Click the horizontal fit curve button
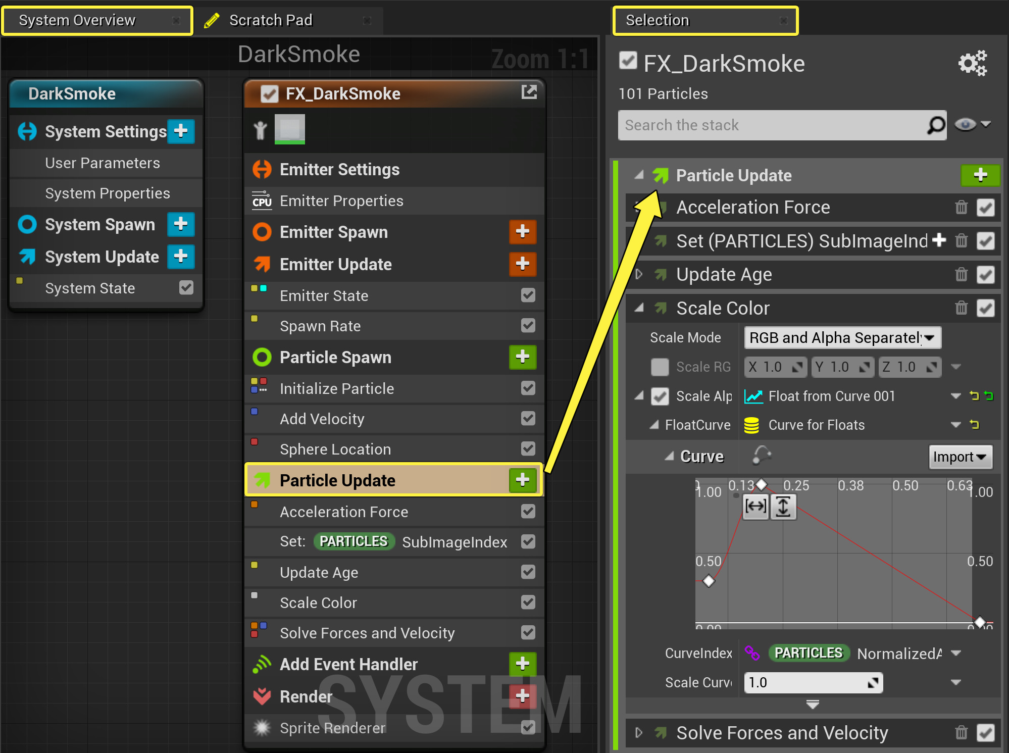The width and height of the screenshot is (1009, 753). coord(755,506)
